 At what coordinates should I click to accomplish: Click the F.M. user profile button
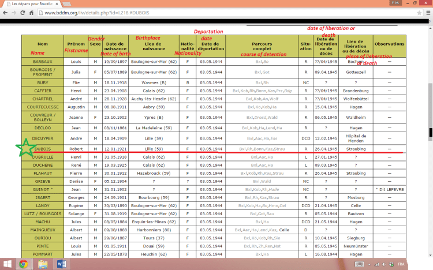tap(395, 3)
